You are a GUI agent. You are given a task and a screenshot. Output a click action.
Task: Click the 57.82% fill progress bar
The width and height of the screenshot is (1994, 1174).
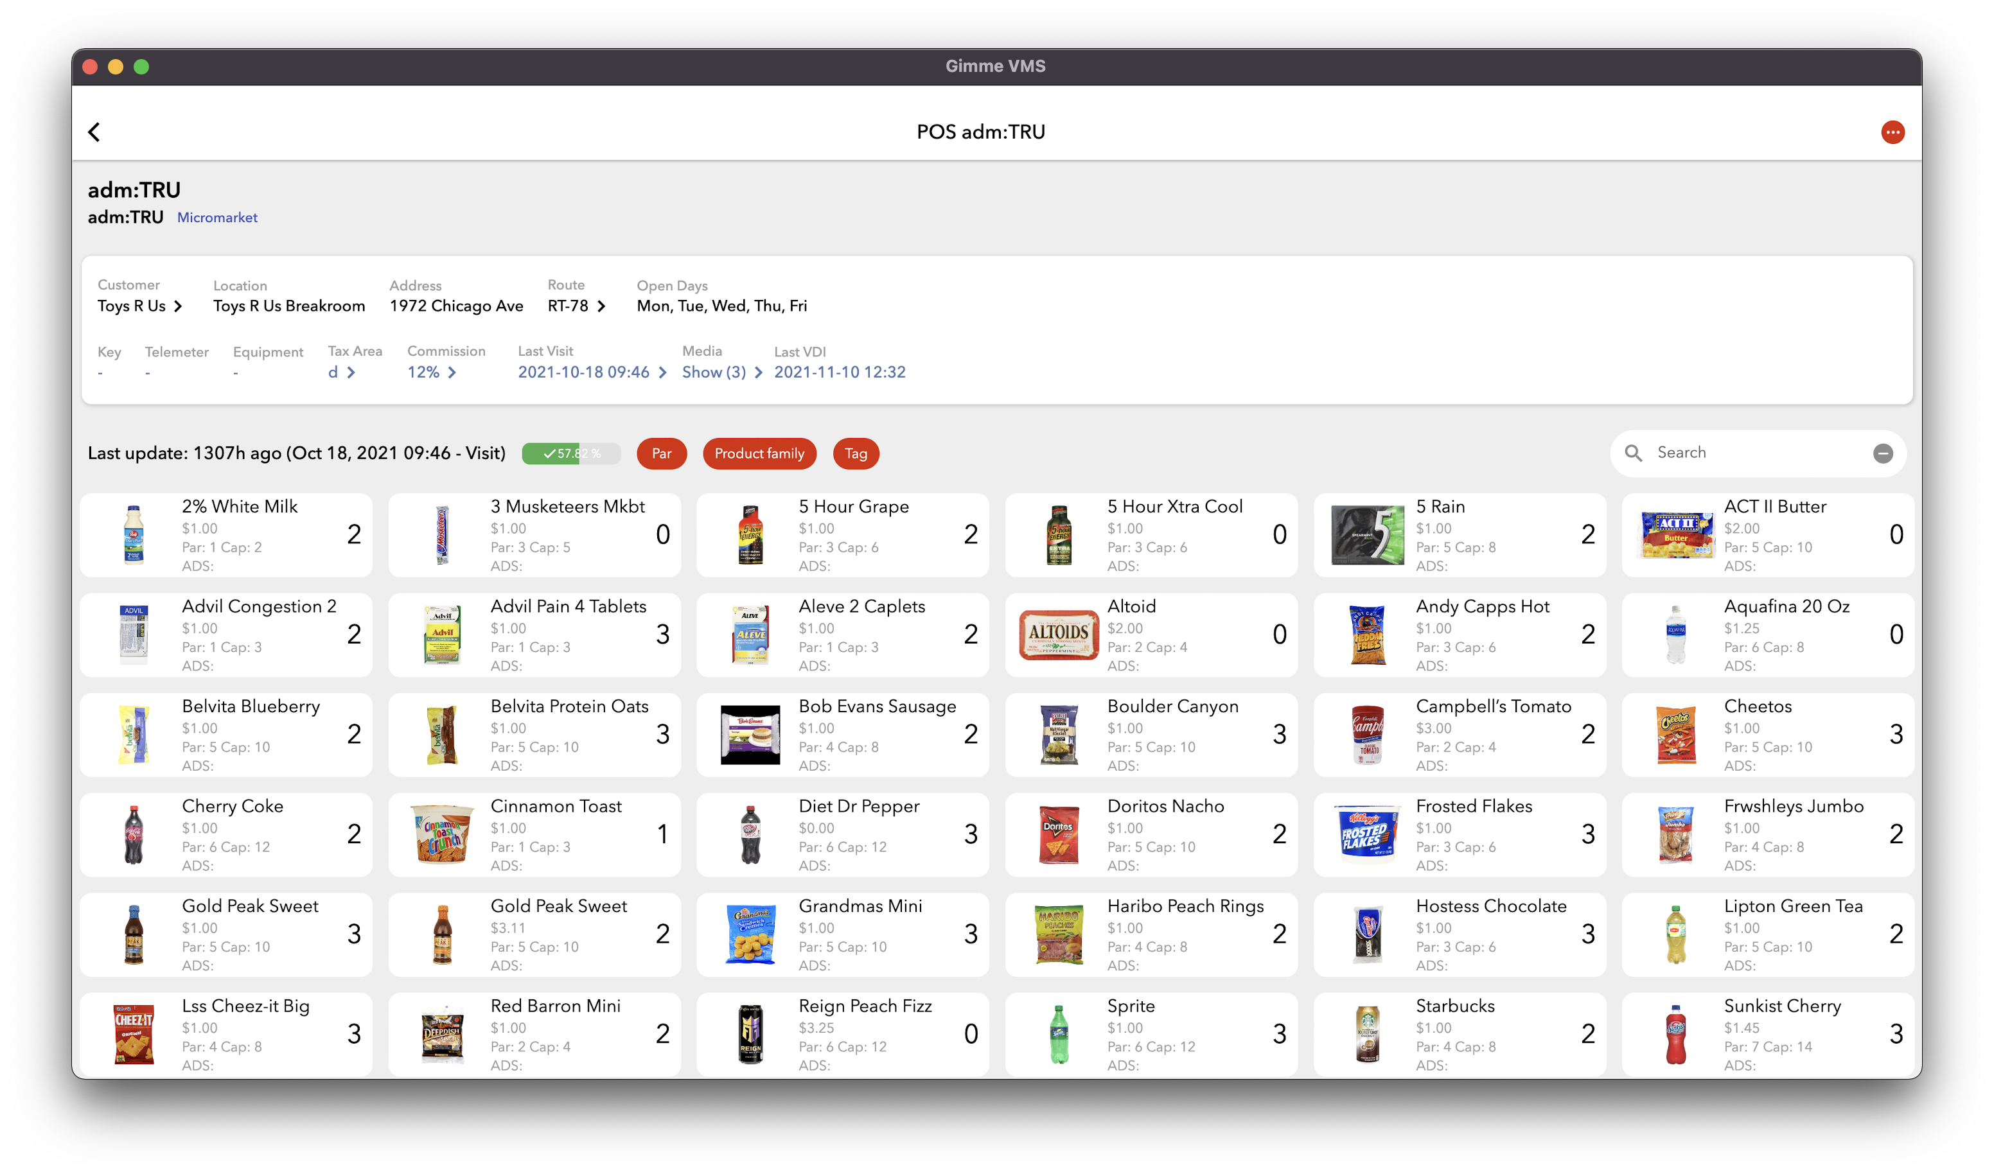point(570,453)
